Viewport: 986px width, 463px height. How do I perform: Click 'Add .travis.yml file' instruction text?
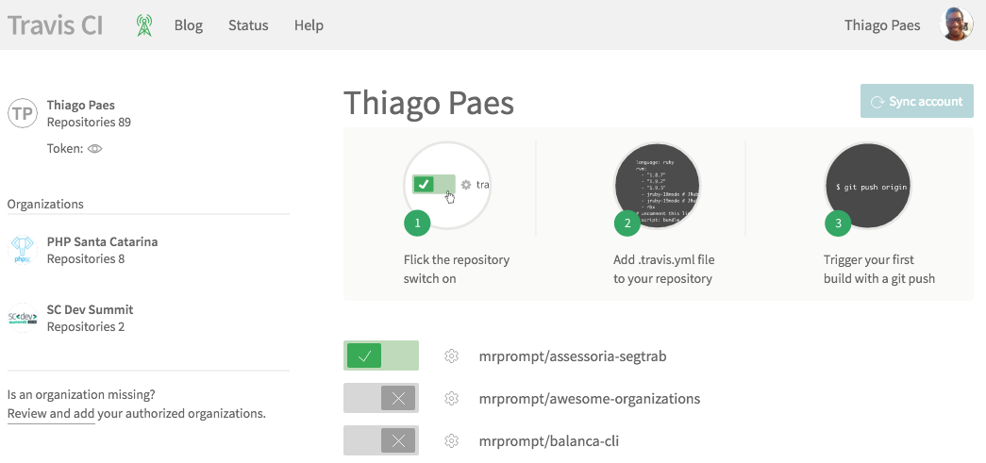pos(664,269)
